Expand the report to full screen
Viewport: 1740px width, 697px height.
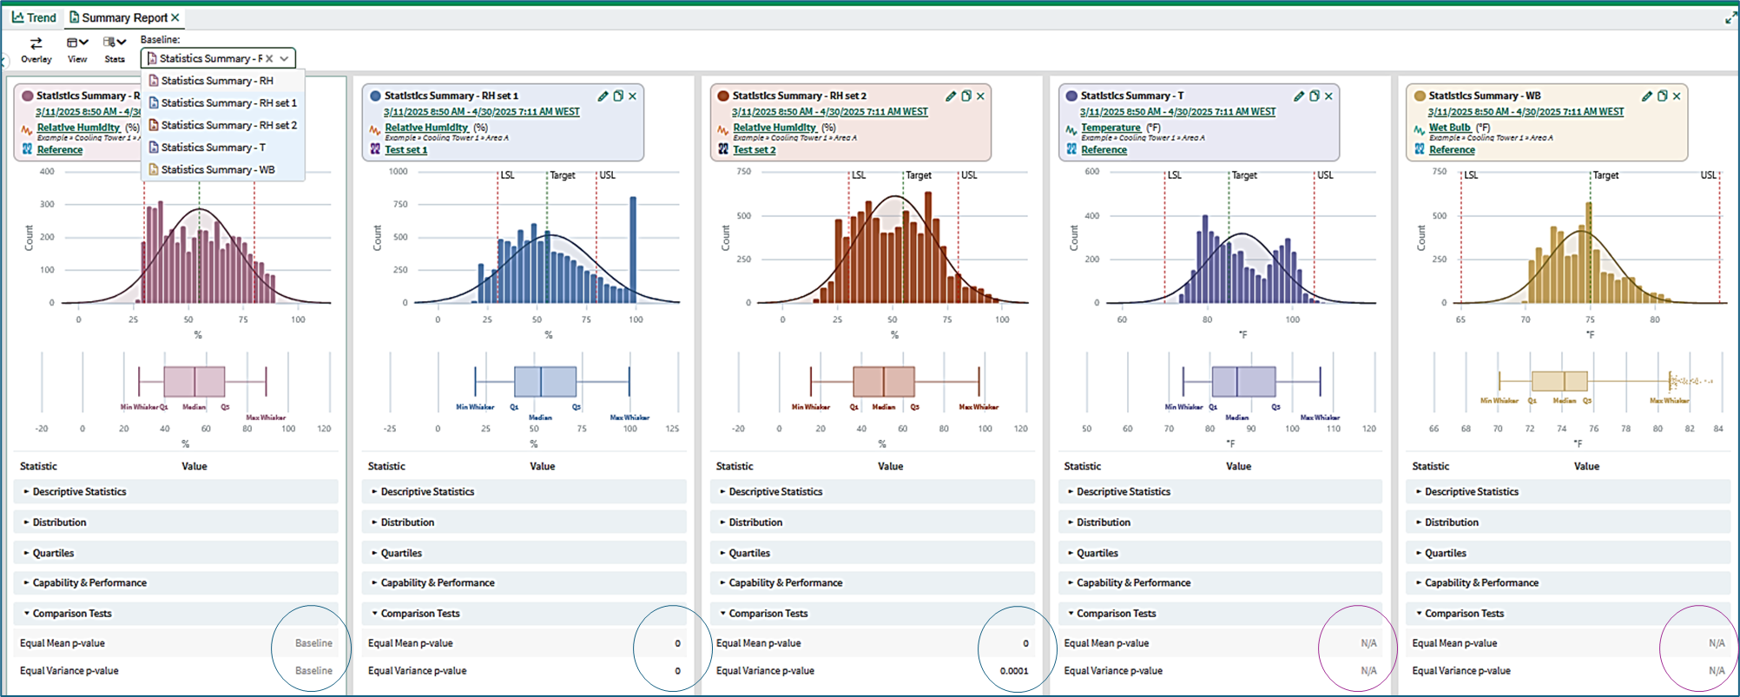(x=1730, y=17)
